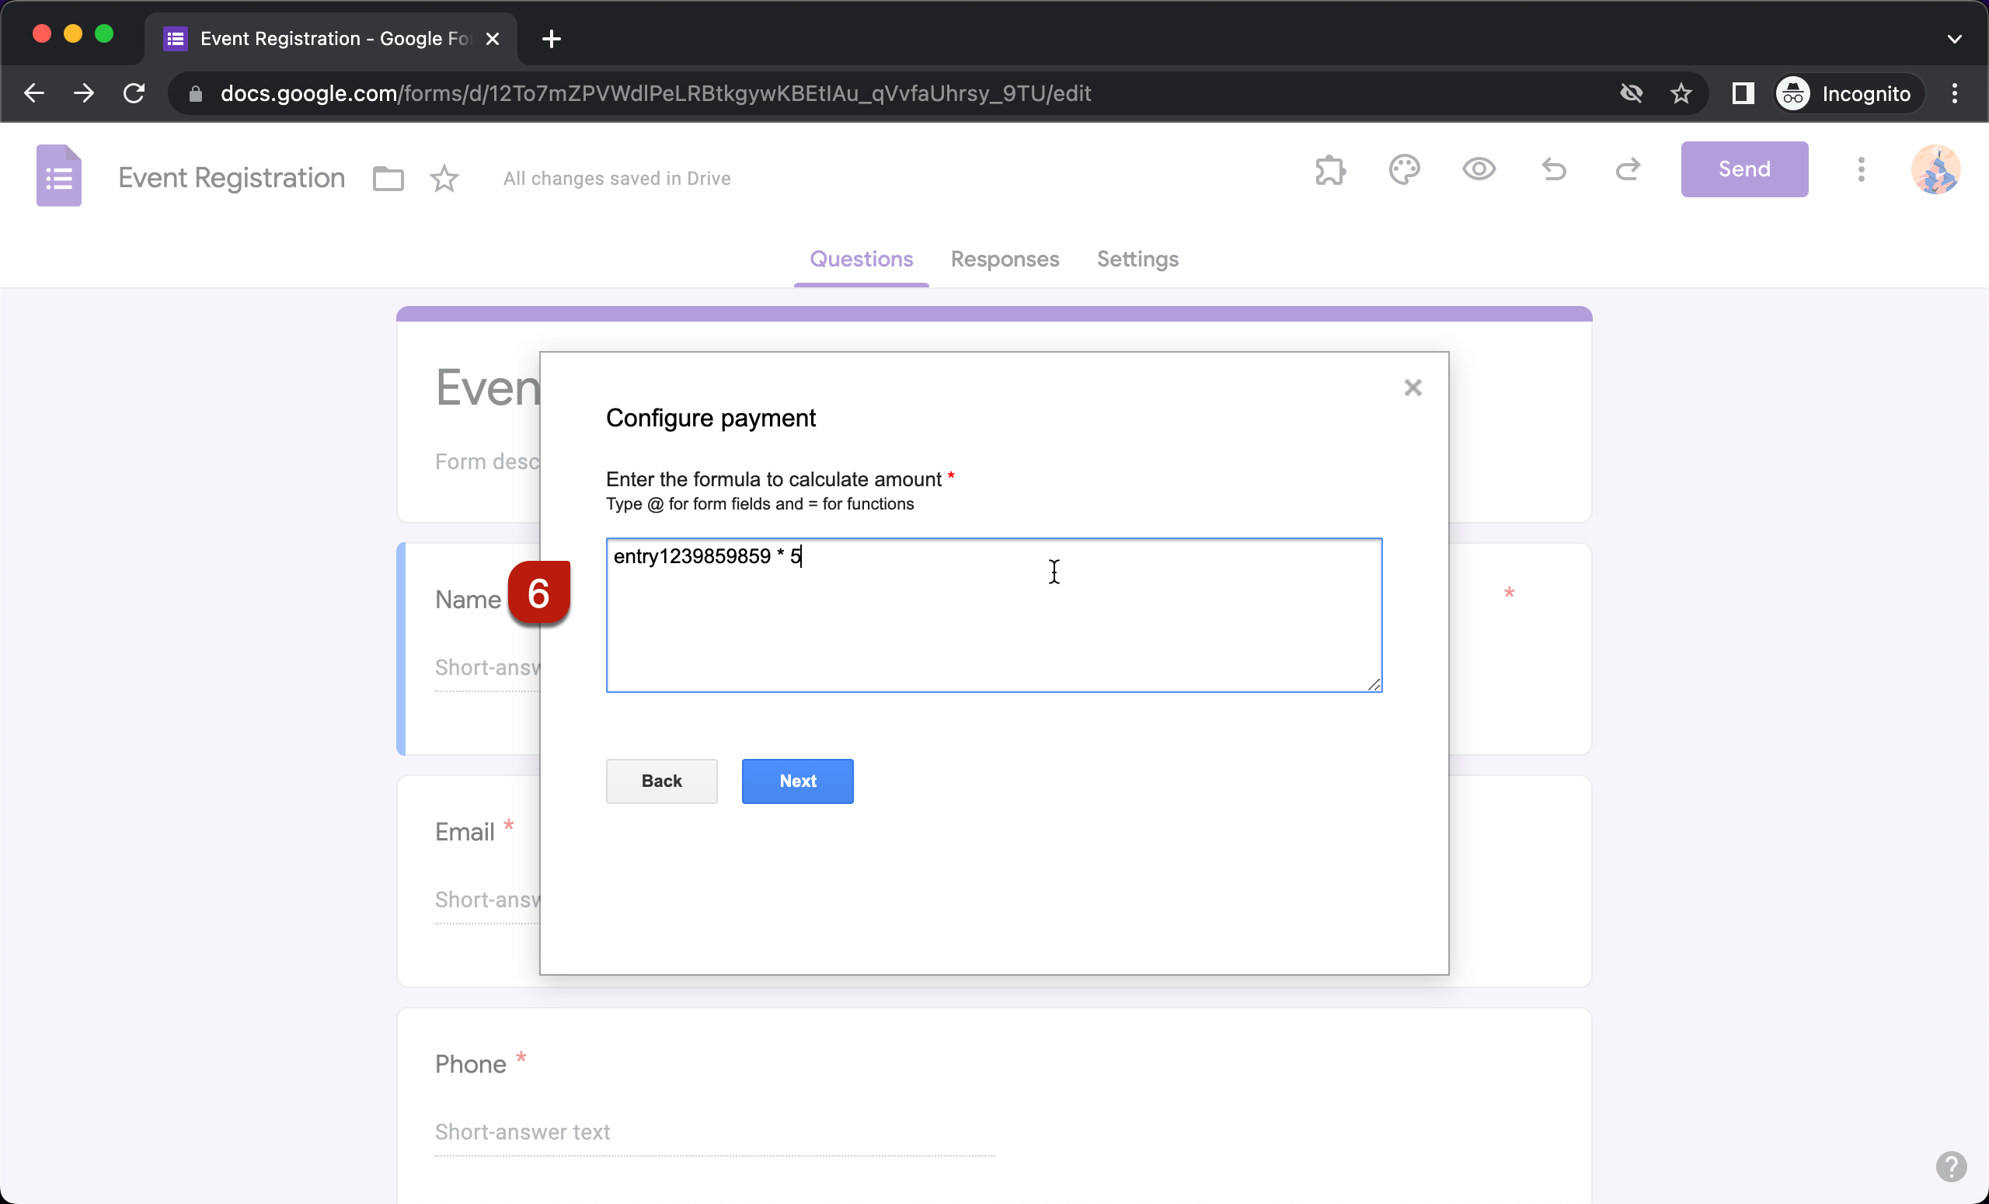Click the Google Forms document logo

(x=58, y=176)
